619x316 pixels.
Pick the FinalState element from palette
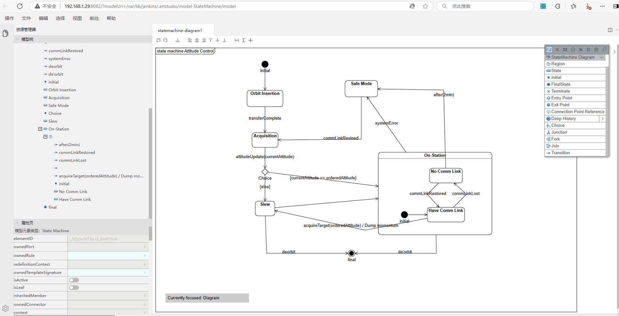(x=560, y=85)
